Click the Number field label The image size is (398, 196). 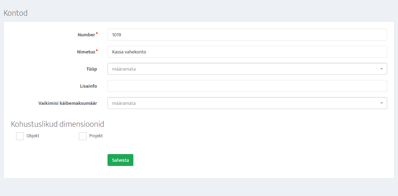pos(86,35)
